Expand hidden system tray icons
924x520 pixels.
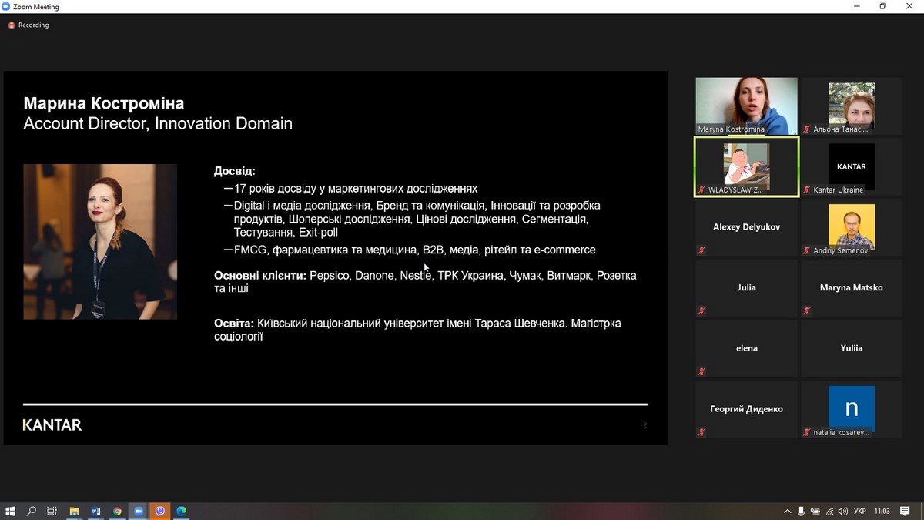[787, 511]
